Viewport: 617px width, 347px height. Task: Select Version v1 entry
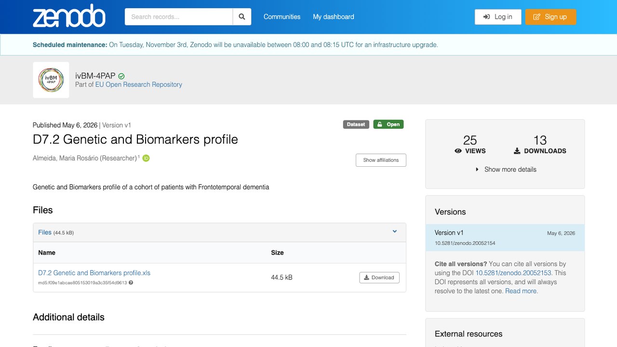pos(505,238)
